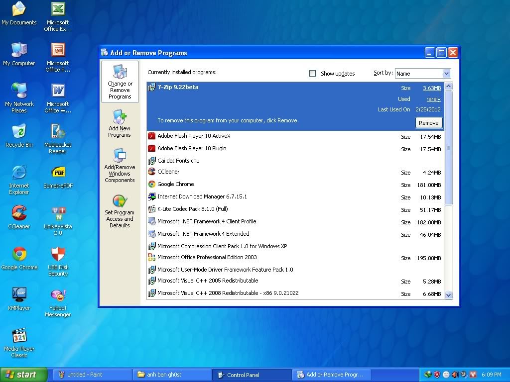
Task: Select Cai dat Fonts chu entry
Action: point(295,161)
